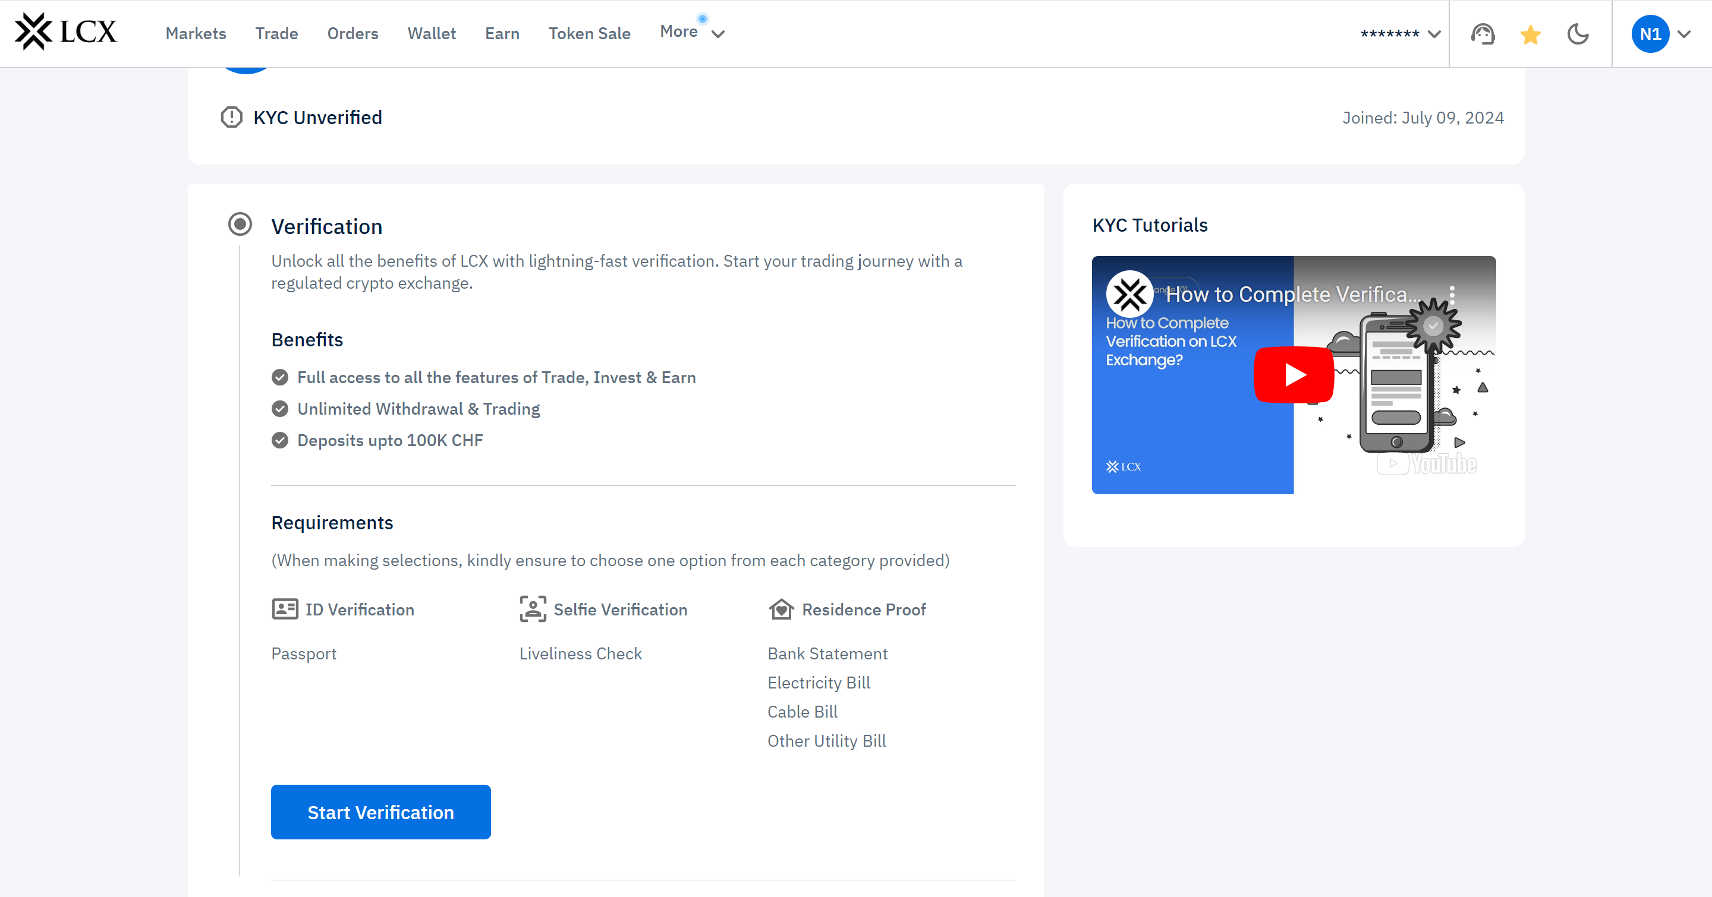Play the KYC tutorial YouTube video
This screenshot has height=897, width=1712.
[x=1294, y=374]
